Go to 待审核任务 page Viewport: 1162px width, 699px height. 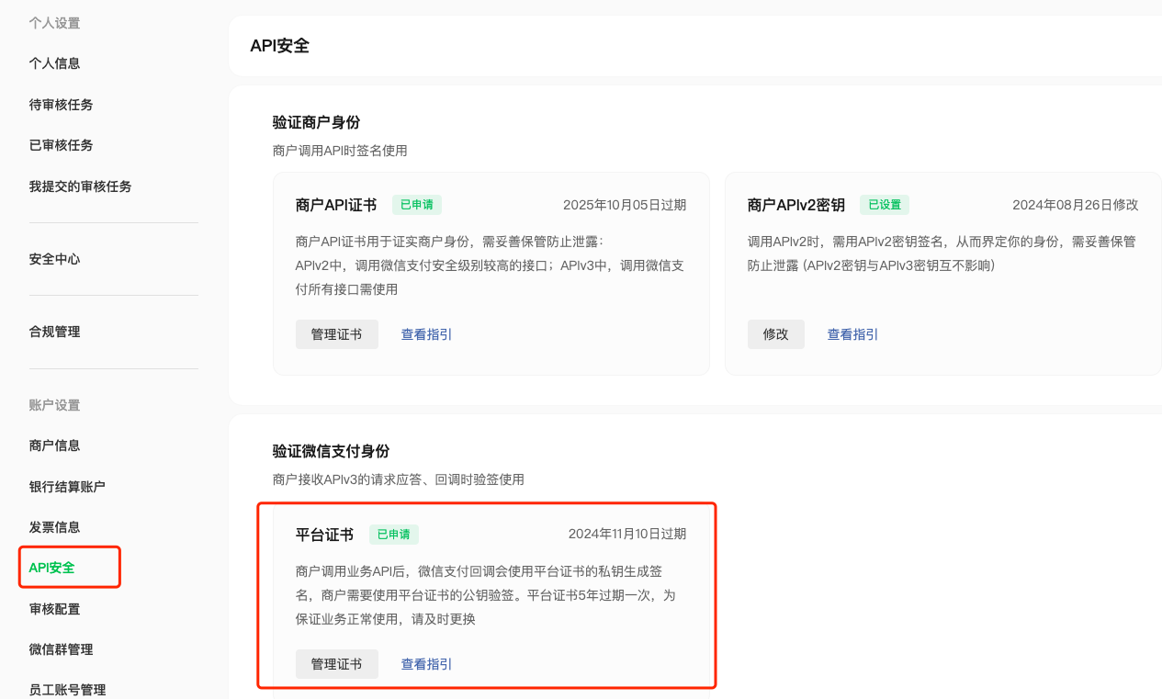coord(61,105)
